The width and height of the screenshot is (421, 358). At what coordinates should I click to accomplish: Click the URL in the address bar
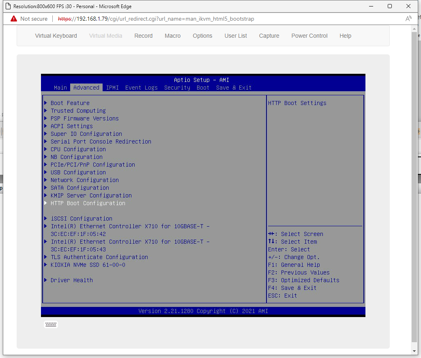(x=156, y=19)
